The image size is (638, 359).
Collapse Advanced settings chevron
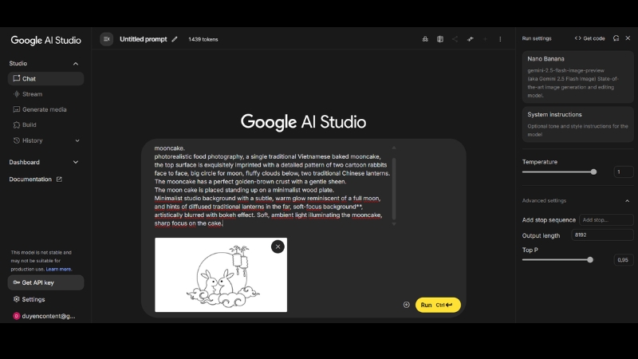[x=627, y=201]
